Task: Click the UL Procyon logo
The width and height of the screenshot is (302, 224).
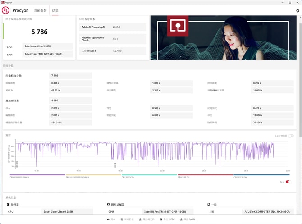Action: coord(6,10)
